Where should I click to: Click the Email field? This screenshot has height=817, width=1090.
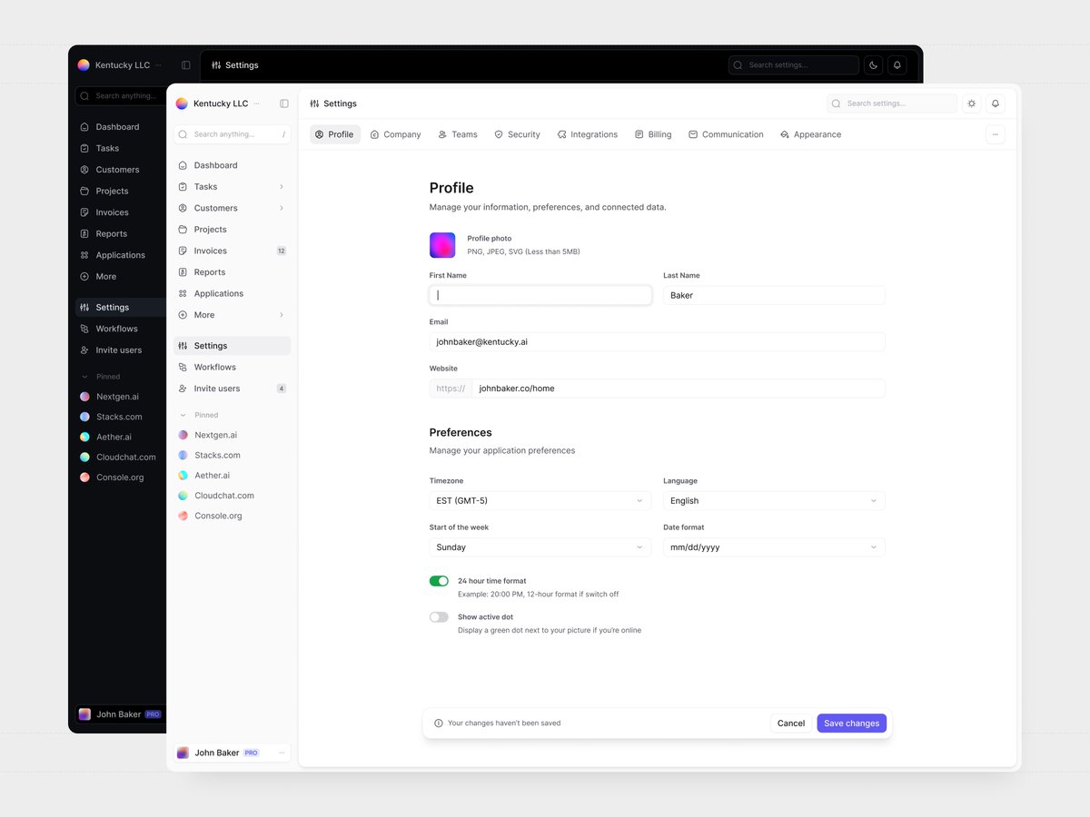point(657,341)
